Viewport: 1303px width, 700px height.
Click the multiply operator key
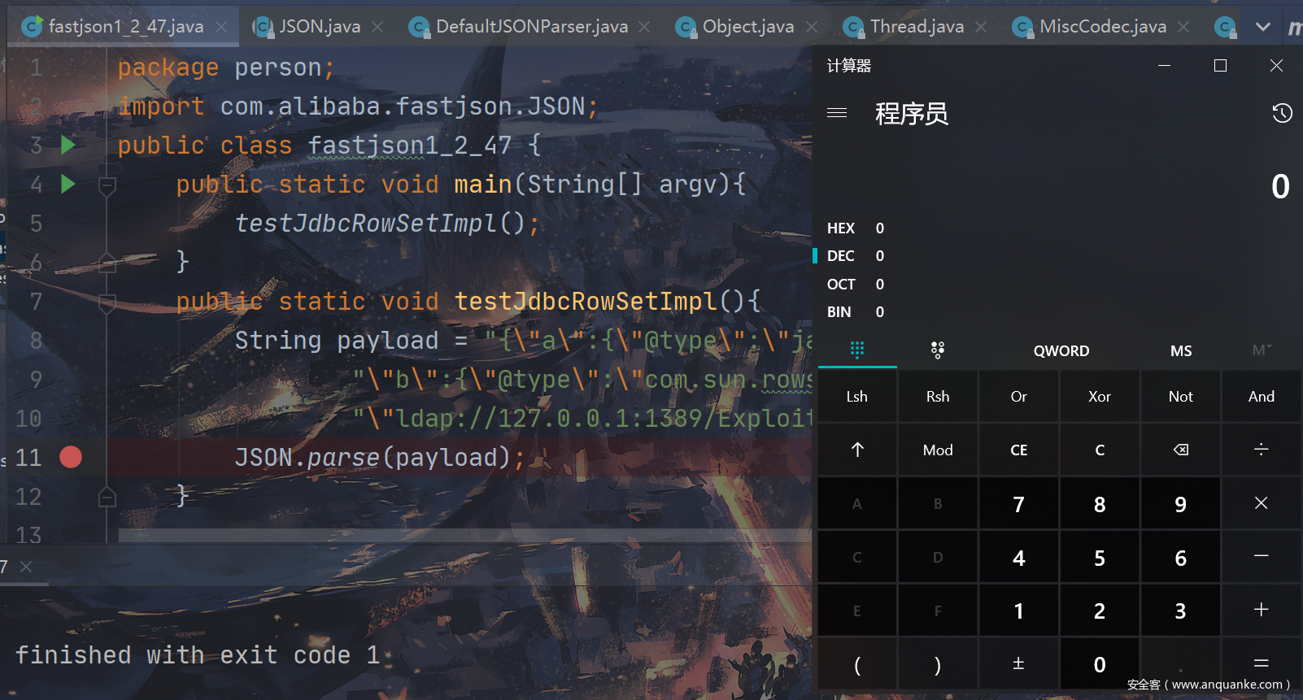1262,503
